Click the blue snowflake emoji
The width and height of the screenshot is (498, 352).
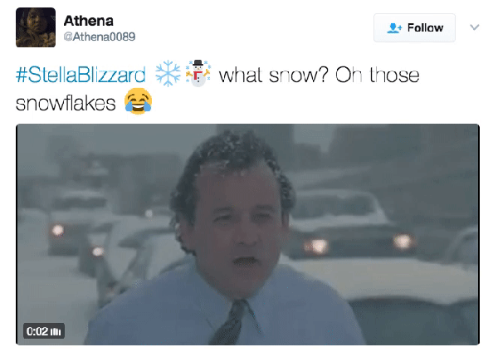coord(168,73)
